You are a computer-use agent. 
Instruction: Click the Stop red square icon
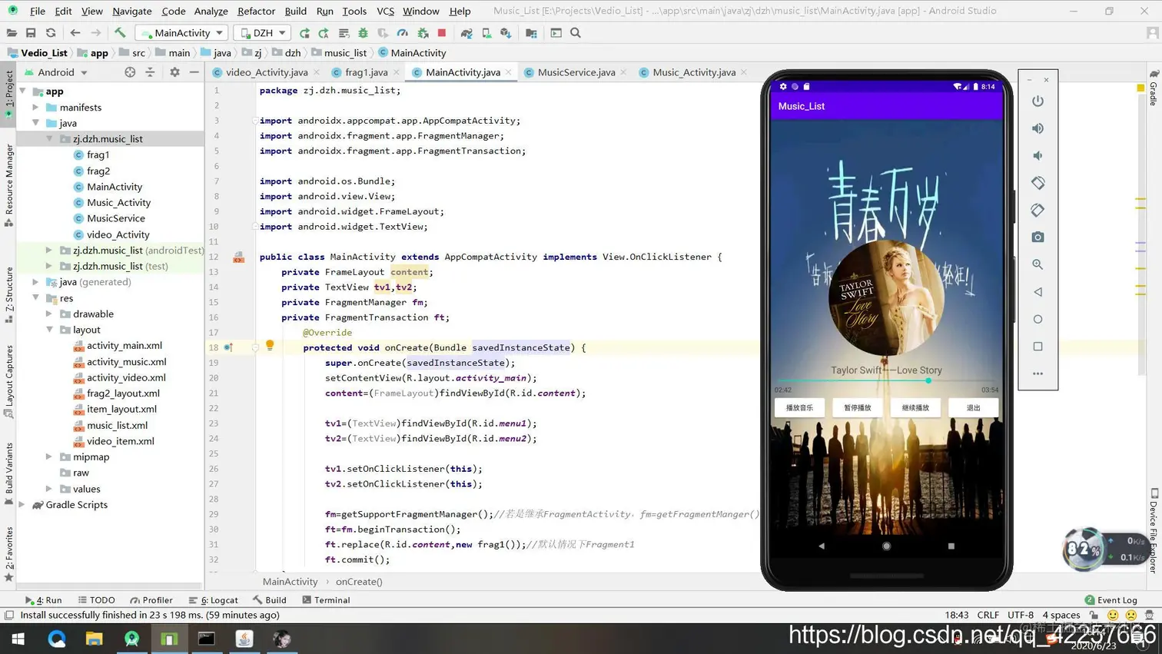(442, 33)
